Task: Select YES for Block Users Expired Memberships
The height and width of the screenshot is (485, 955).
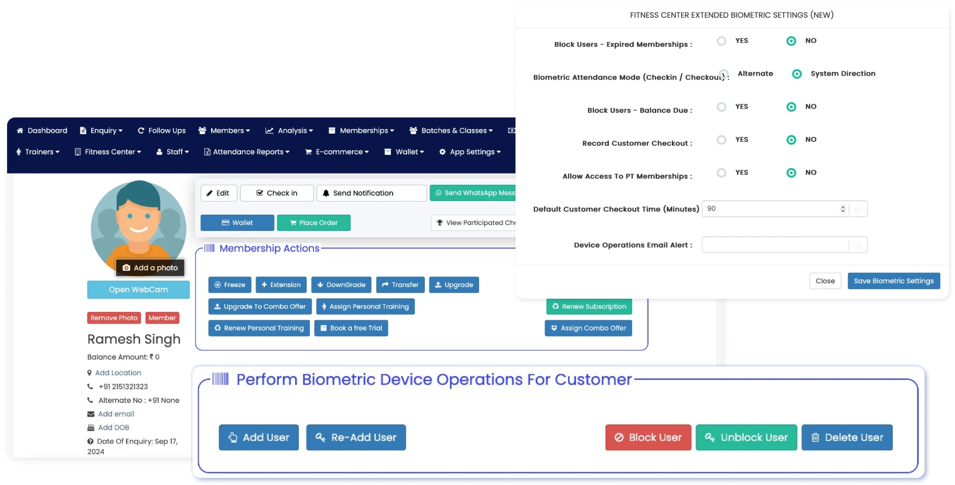Action: (722, 41)
